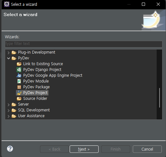Click the Python logo PyDev Project icon
166x157 pixels.
coord(19,93)
